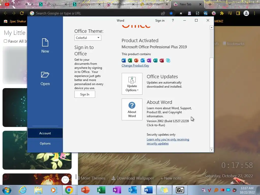260x195 pixels.
Task: Open the 2pac Shakur bookmark
Action: 15,21
